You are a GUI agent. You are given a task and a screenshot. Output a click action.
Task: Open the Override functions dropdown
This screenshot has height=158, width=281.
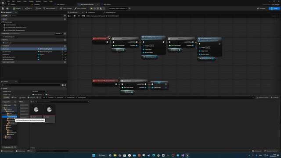[59, 34]
